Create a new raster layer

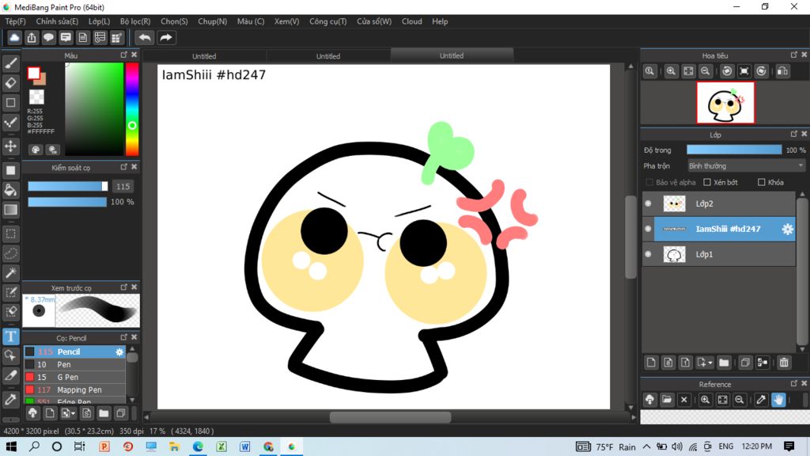[x=651, y=363]
